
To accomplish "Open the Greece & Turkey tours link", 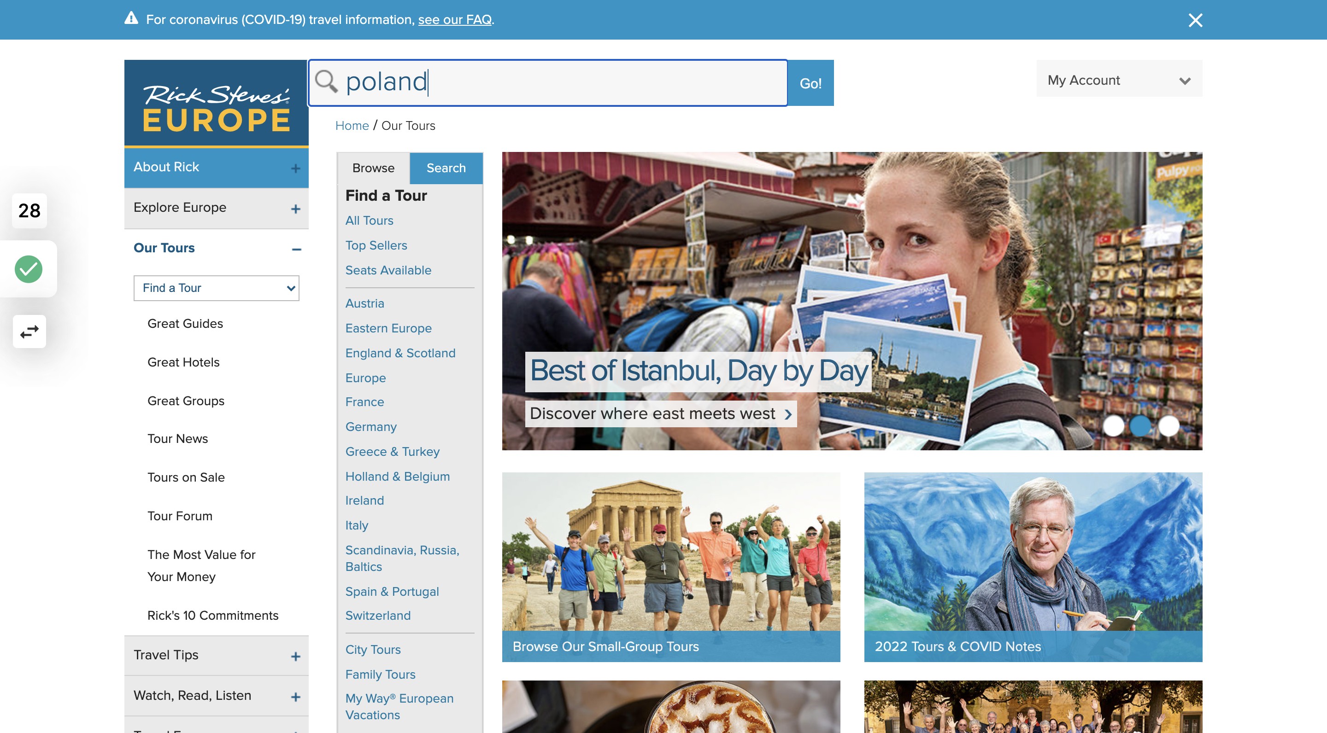I will point(393,452).
